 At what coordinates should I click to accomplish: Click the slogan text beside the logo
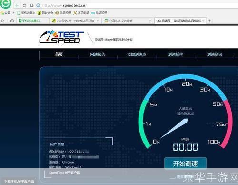click(114, 40)
